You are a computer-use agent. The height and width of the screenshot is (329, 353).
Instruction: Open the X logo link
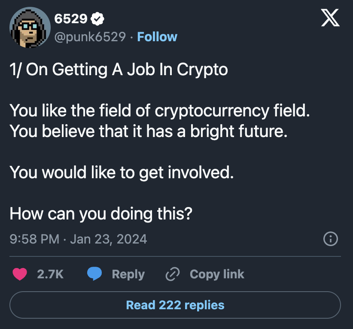tap(330, 19)
